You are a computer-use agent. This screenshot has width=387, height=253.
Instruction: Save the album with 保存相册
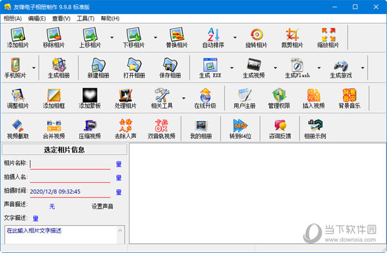[x=170, y=68]
